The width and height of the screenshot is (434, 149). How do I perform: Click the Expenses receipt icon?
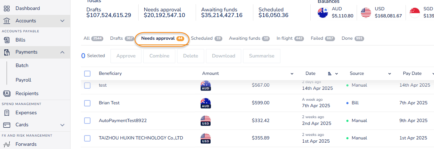coord(7,113)
